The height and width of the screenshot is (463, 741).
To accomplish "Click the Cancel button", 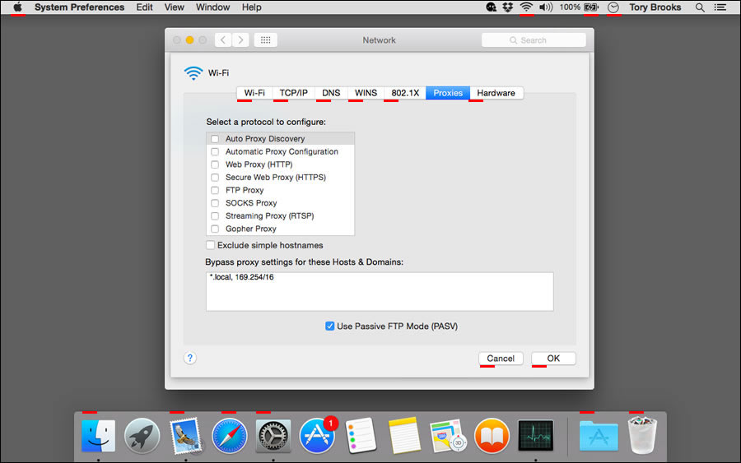I will coord(501,359).
